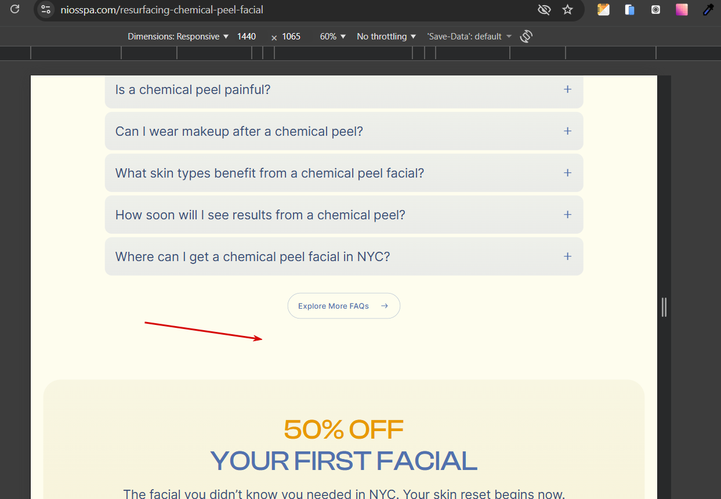721x499 pixels.
Task: Expand "What skin types benefit" question
Action: [344, 173]
